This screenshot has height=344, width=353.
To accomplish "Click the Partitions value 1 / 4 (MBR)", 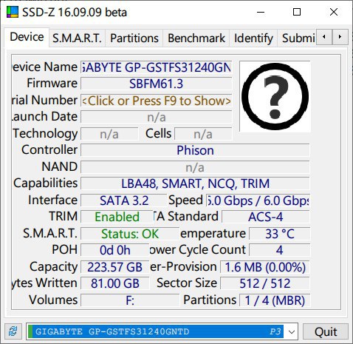I will coord(275,300).
